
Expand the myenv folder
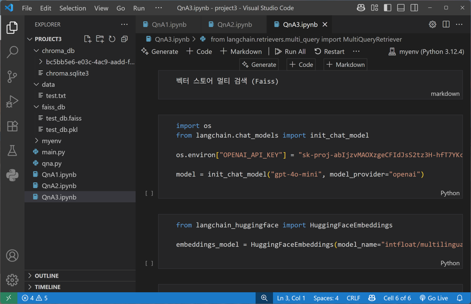coord(36,141)
